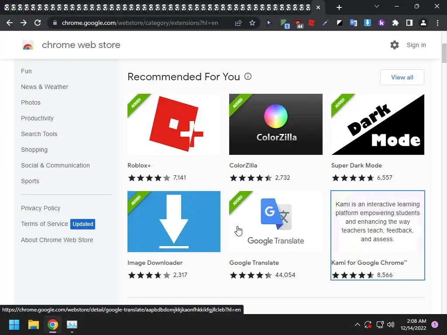Click the View all button
The width and height of the screenshot is (447, 335).
402,77
